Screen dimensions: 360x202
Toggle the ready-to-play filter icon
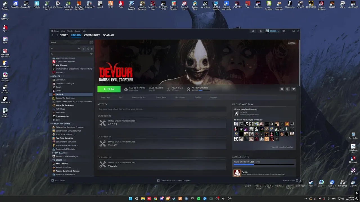92,49
